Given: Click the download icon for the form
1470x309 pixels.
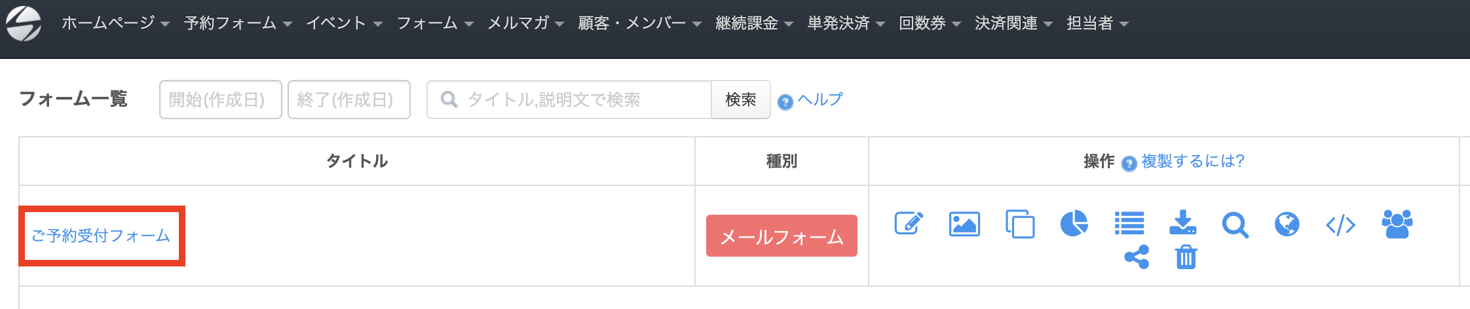Looking at the screenshot, I should (x=1183, y=223).
